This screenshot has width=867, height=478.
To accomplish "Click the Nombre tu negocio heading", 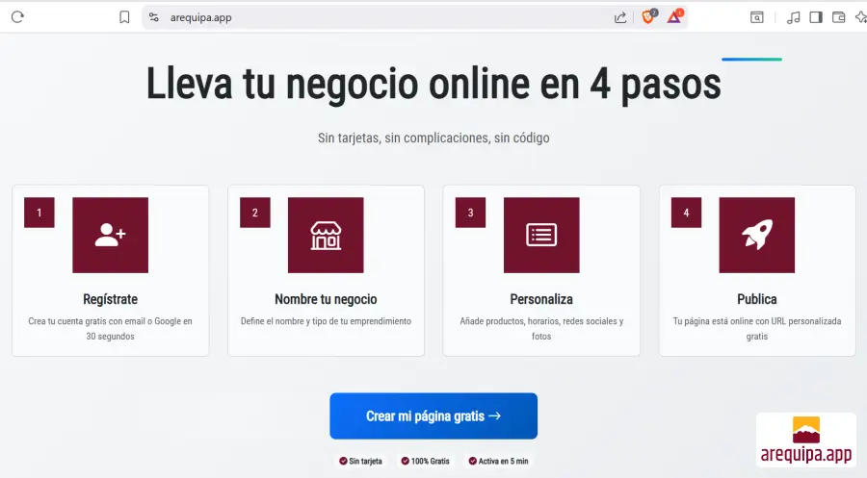I will click(x=326, y=299).
